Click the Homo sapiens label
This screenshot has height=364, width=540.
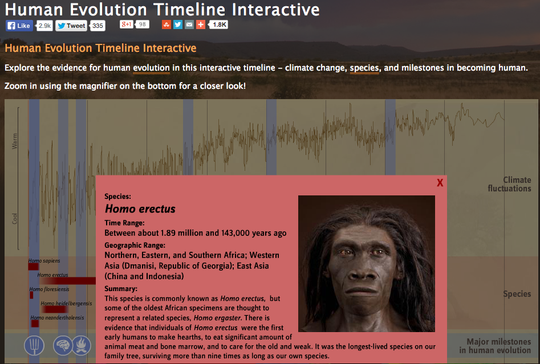tap(44, 261)
